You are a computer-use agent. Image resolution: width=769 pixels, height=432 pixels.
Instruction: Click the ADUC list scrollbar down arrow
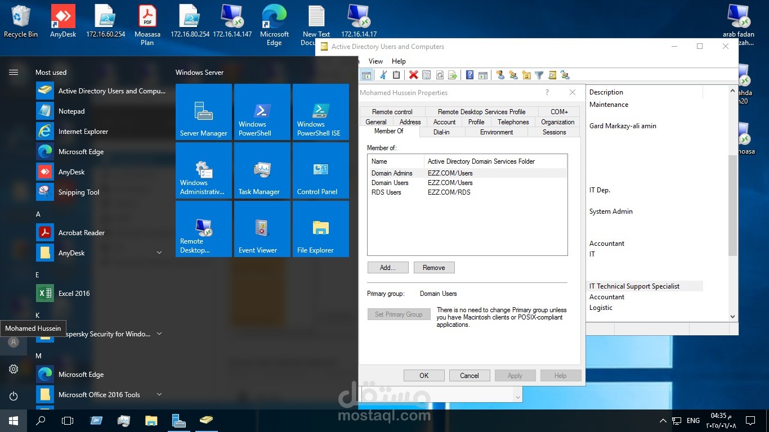(732, 317)
